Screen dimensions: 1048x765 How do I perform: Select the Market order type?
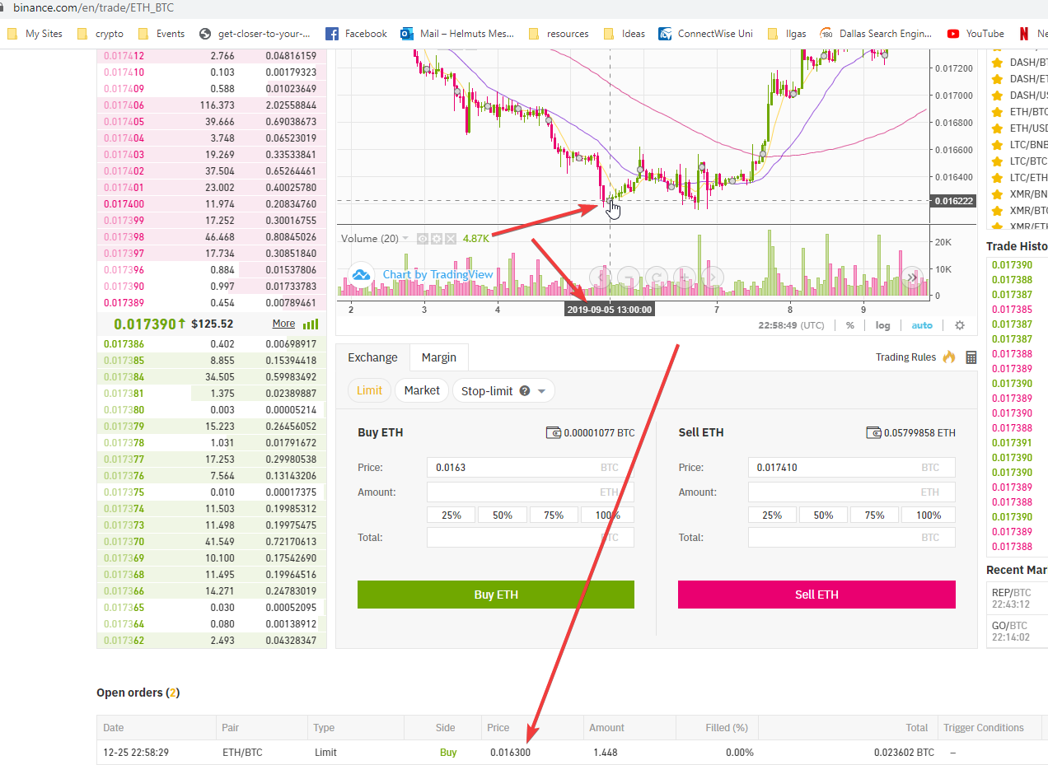coord(422,390)
